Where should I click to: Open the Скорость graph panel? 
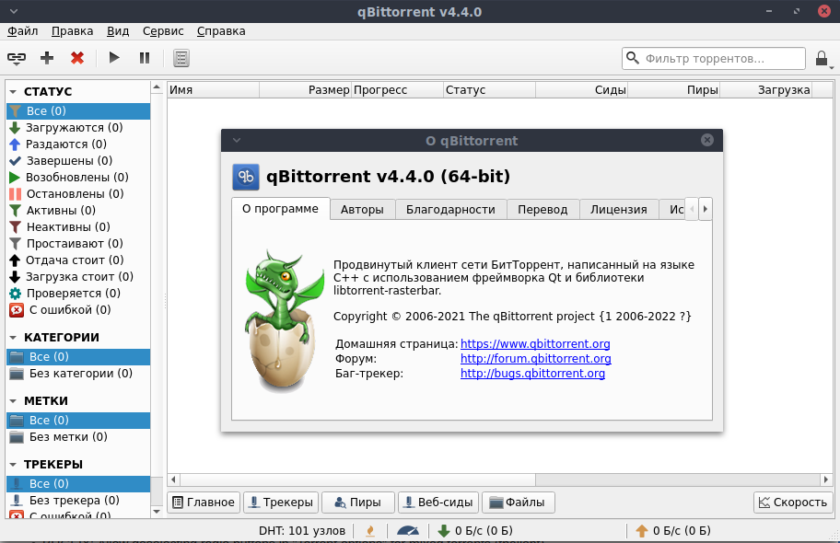pos(793,503)
